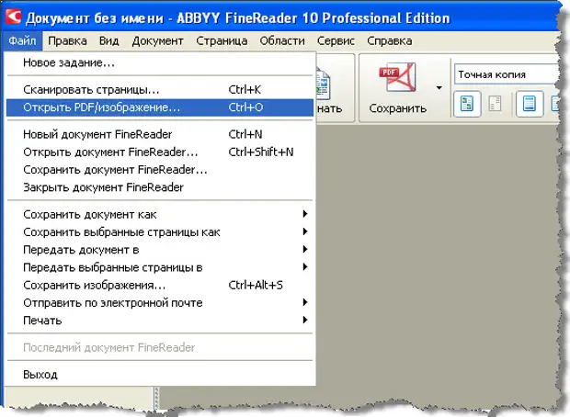
Task: Click the ABBYY FineReader title bar logo
Action: pyautogui.click(x=14, y=17)
